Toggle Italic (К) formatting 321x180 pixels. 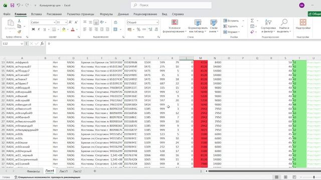39,29
